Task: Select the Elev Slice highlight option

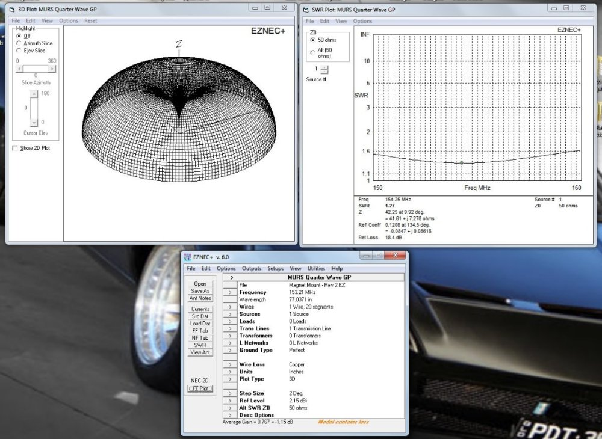Action: 19,51
